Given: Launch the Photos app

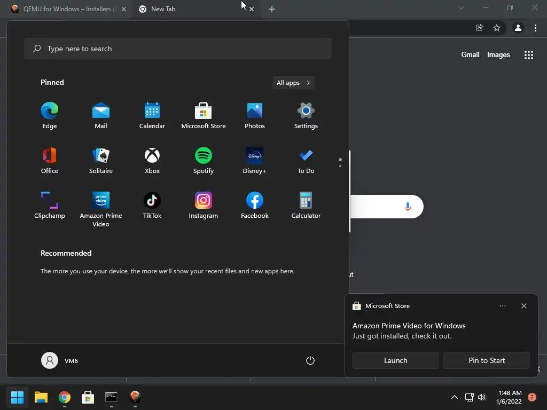Looking at the screenshot, I should (x=255, y=116).
